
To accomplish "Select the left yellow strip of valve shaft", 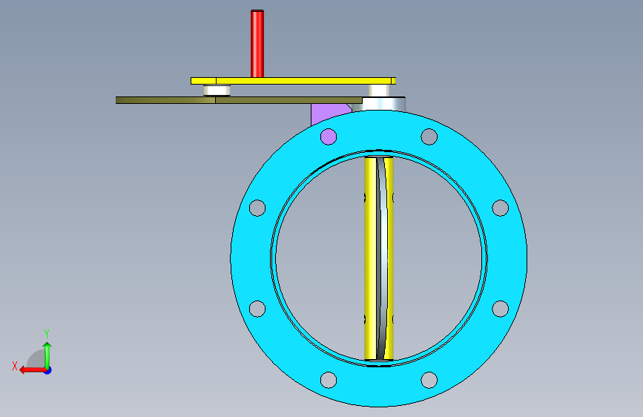I will coord(370,258).
